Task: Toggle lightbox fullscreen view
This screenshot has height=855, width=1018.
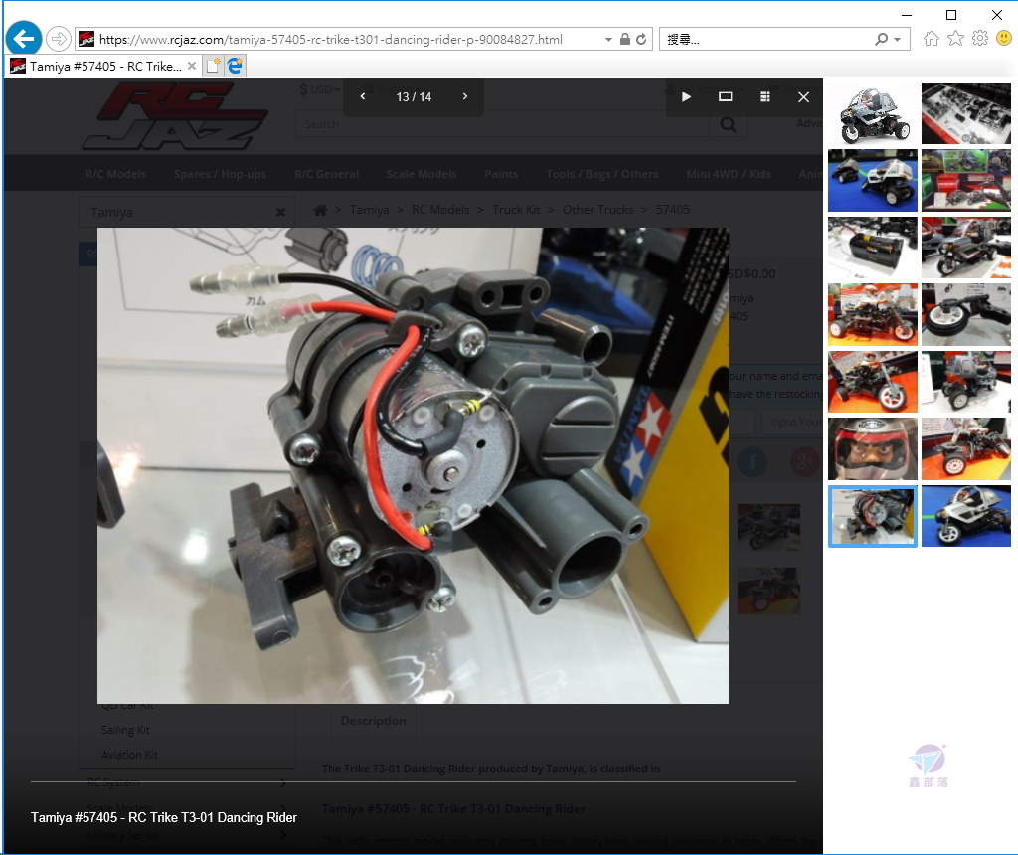Action: [725, 96]
